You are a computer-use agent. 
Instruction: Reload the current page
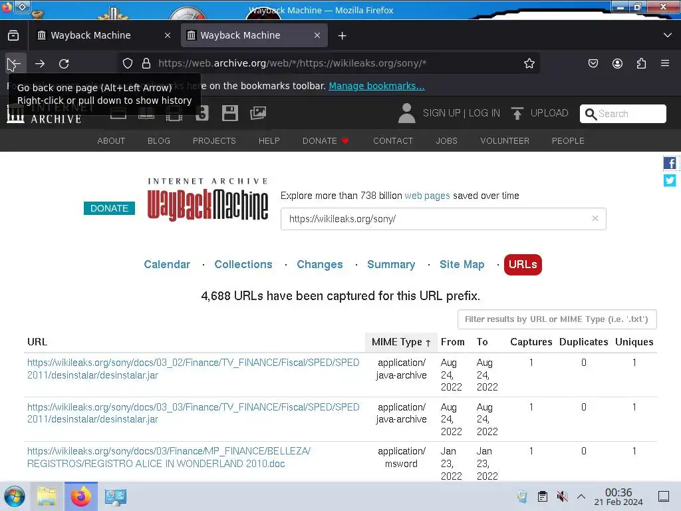pos(65,63)
